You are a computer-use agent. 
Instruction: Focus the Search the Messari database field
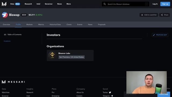click(126, 4)
